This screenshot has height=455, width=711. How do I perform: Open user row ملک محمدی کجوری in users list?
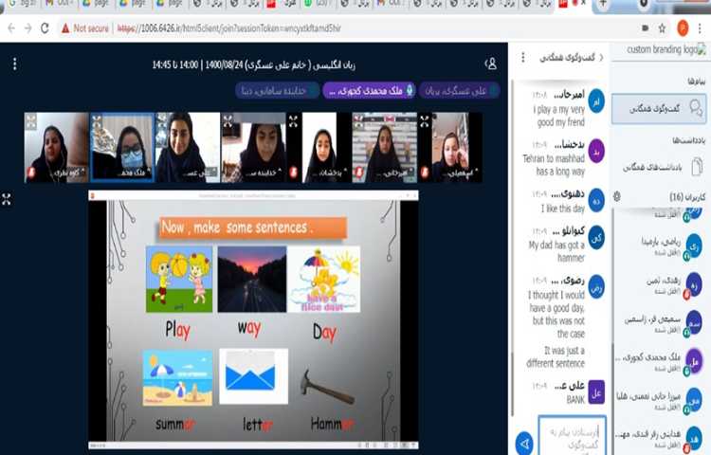[x=659, y=362]
